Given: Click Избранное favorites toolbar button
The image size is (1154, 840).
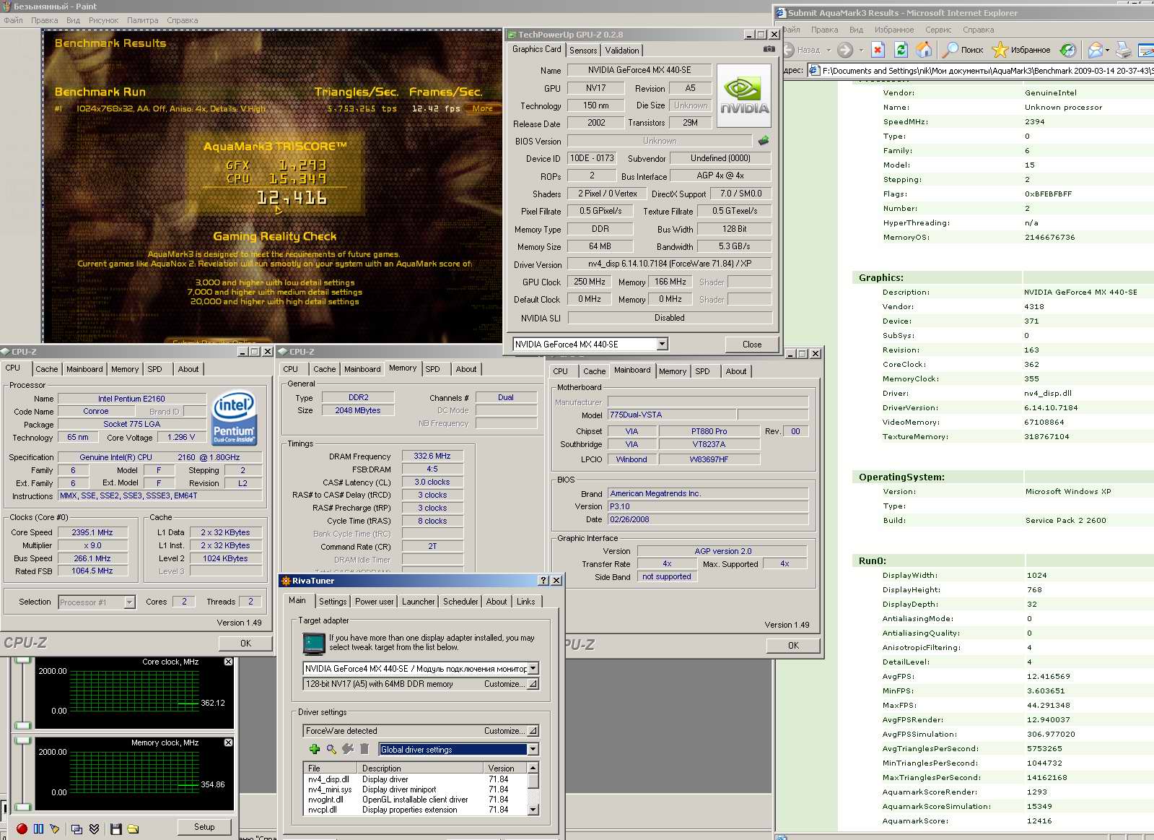Looking at the screenshot, I should 1020,50.
